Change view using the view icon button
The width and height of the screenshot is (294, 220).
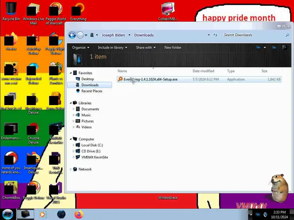click(259, 48)
